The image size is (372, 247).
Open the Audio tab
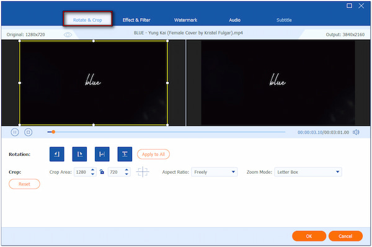point(234,20)
